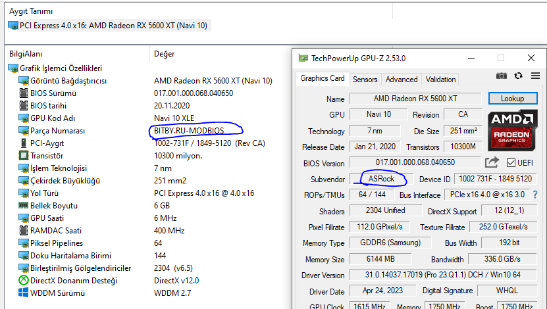
Task: Click the Bus Interface field PCIe x16 4.0 @ x16 3.0
Action: [x=487, y=195]
